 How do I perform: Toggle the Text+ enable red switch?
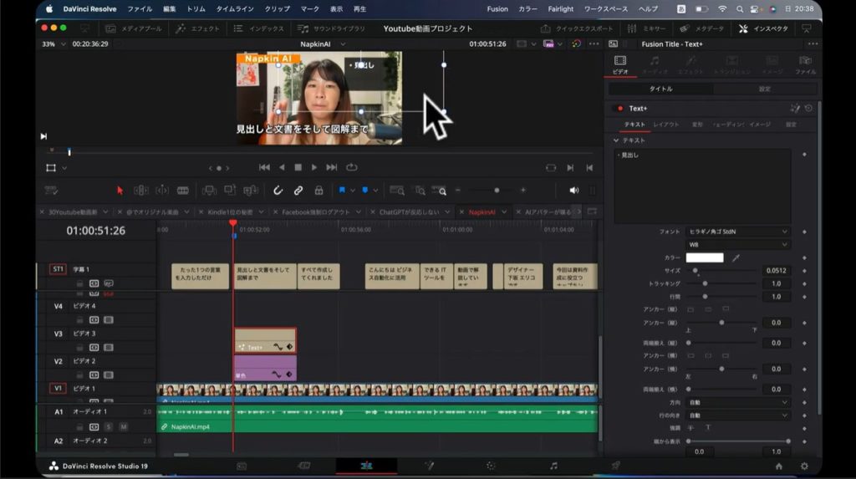pos(619,109)
